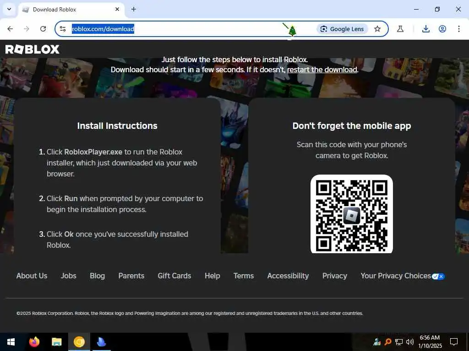
Task: Click the Roblox Corporation copyright text
Action: [190, 313]
